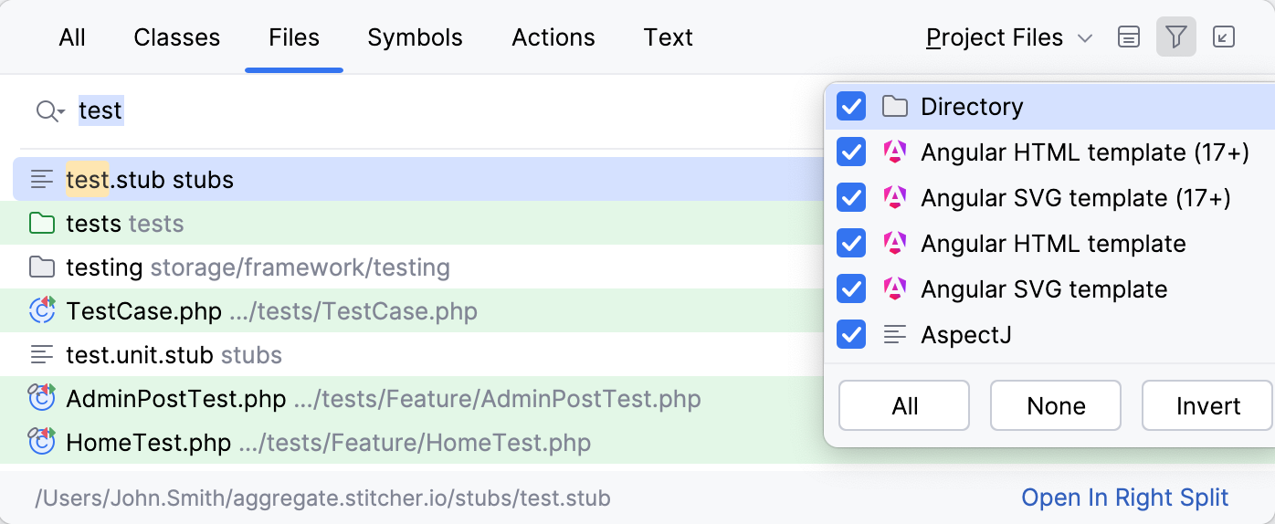Click the preview panel icon
The image size is (1275, 524).
click(x=1129, y=37)
